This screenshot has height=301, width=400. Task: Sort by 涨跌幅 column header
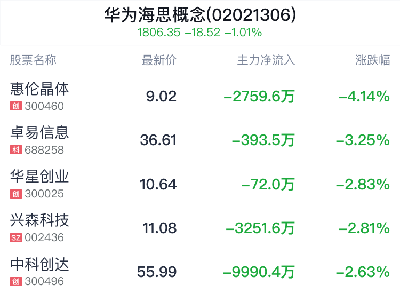(x=373, y=60)
